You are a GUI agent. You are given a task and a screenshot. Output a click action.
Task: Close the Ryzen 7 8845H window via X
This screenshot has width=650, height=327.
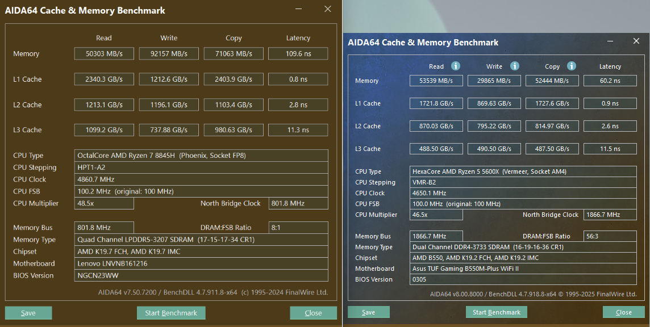(x=328, y=9)
